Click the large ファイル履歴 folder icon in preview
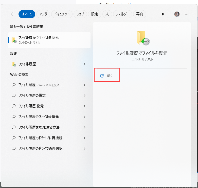 click(143, 38)
